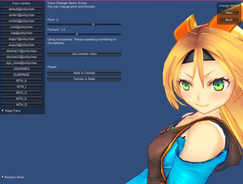Viewport: 243px width, 184px height.
Task: Go Back to previous motion
Action: pos(229,20)
